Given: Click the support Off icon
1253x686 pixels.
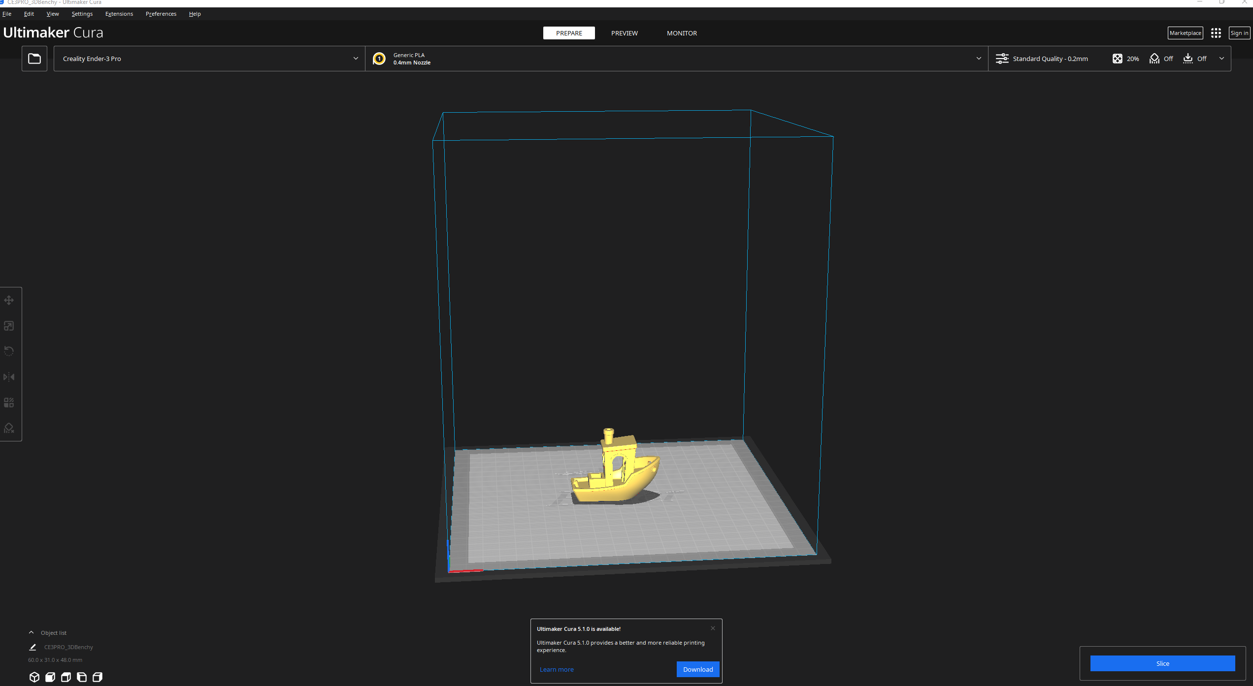Looking at the screenshot, I should [x=1154, y=59].
